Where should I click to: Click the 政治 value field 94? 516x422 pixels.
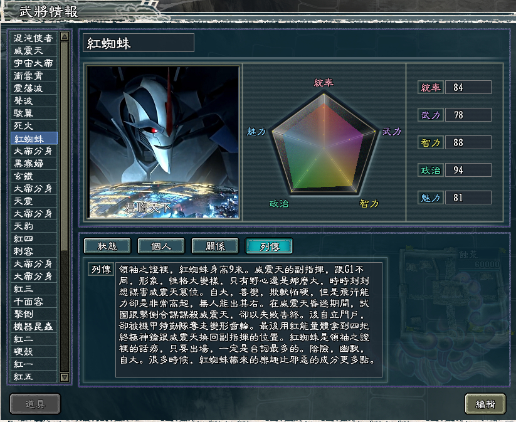(468, 170)
